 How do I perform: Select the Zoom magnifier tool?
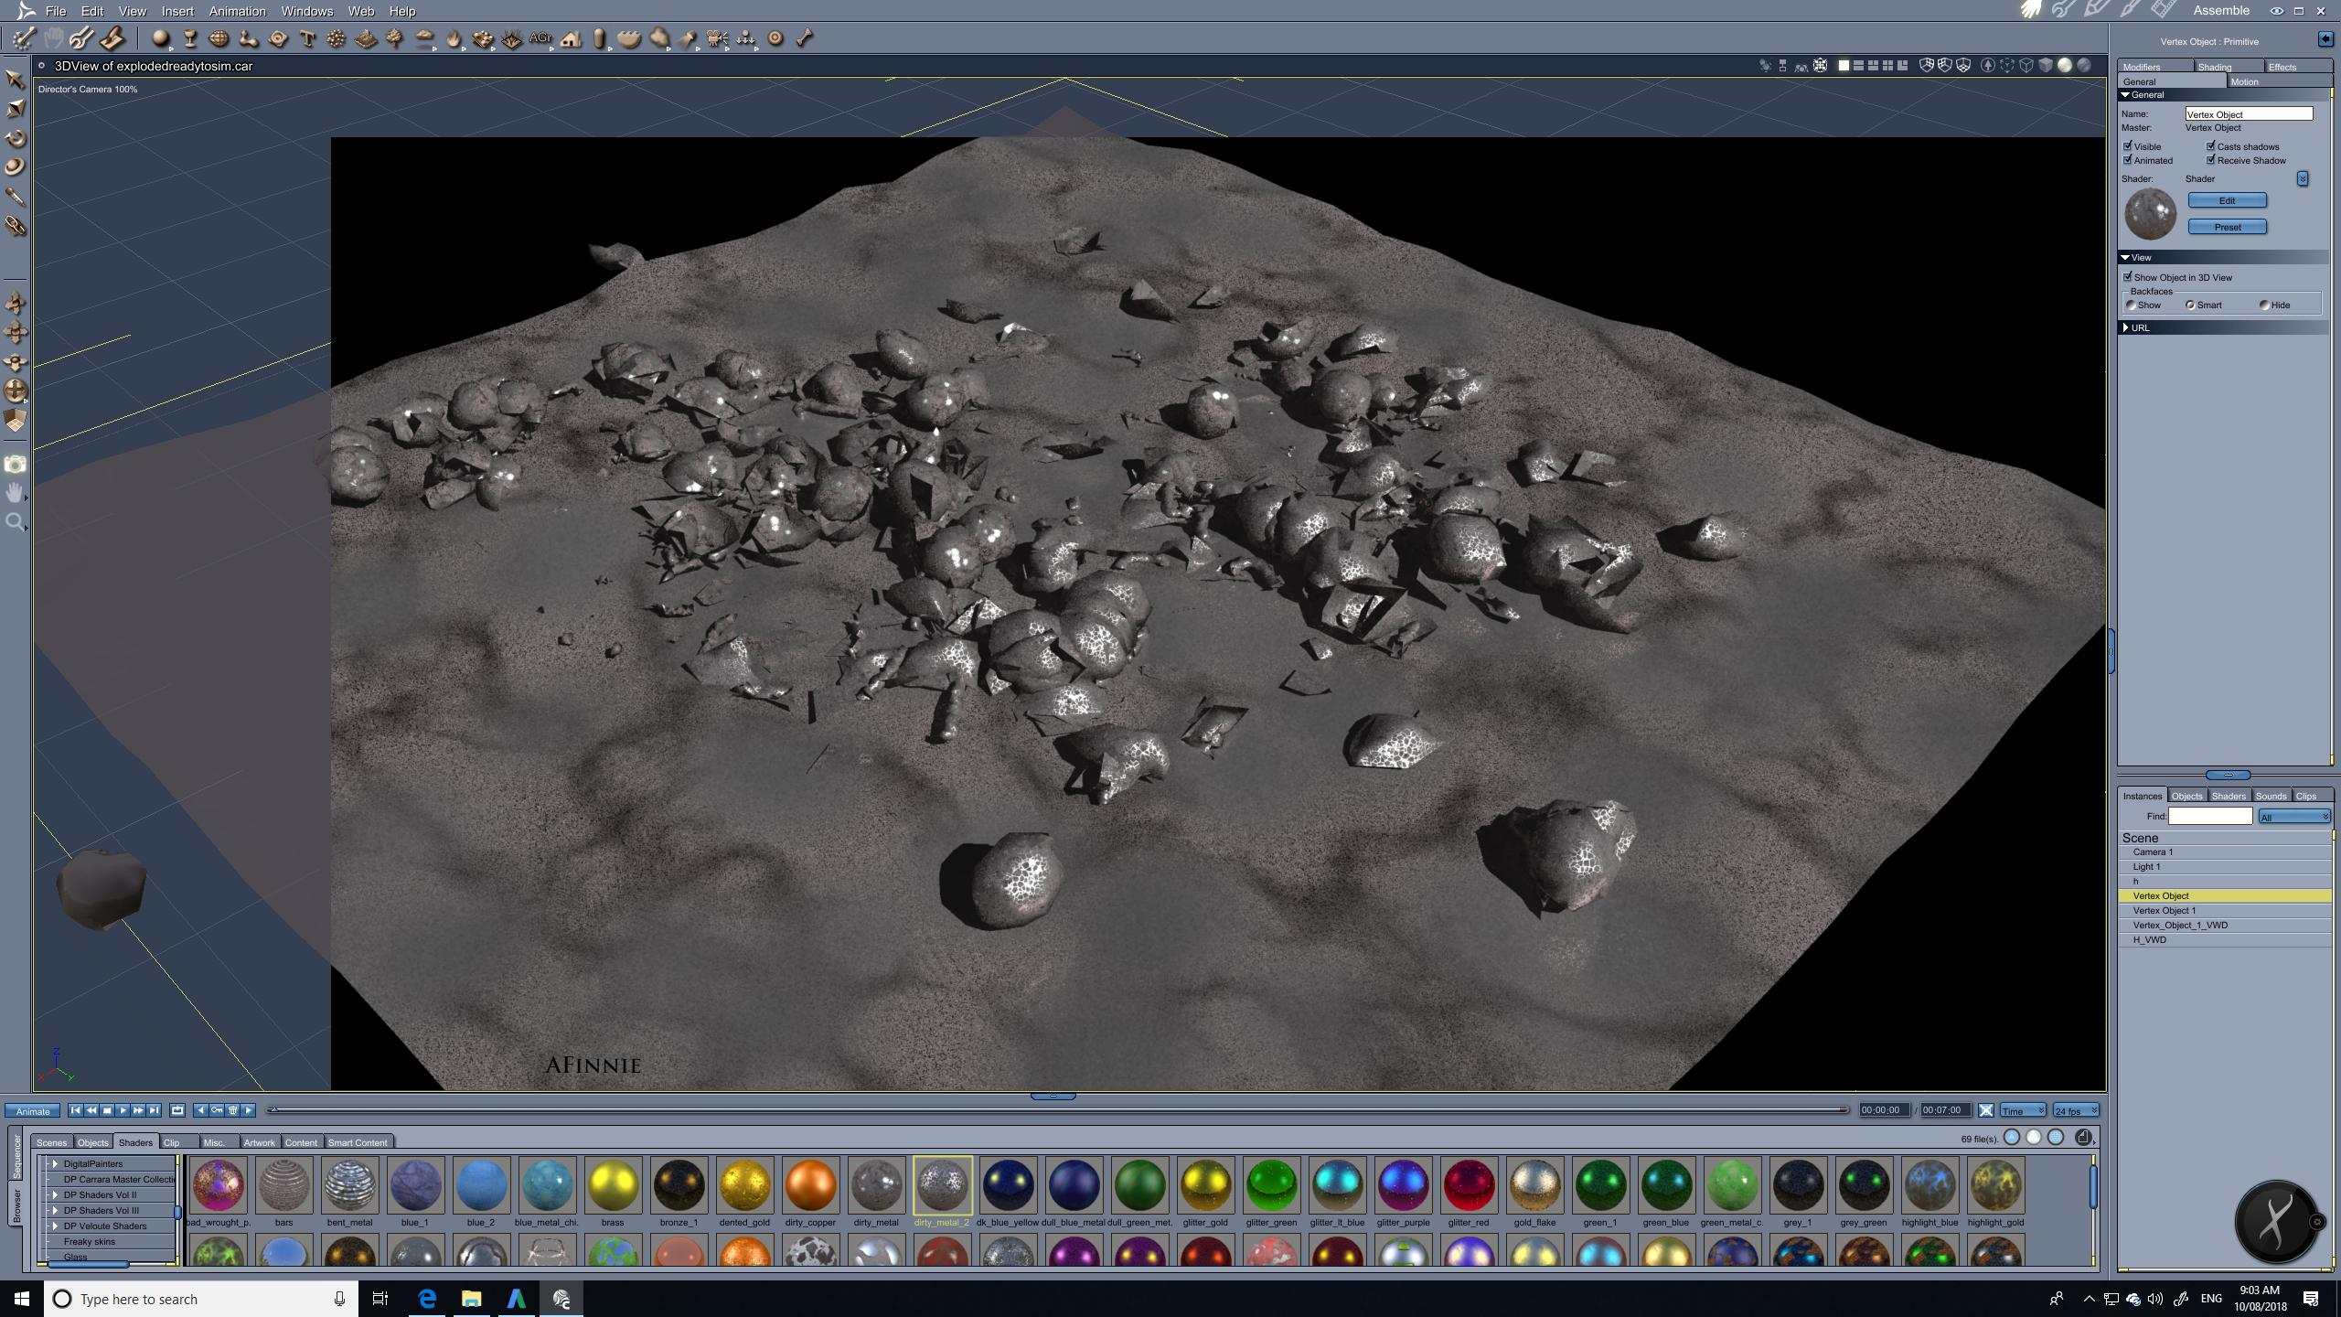click(x=15, y=522)
